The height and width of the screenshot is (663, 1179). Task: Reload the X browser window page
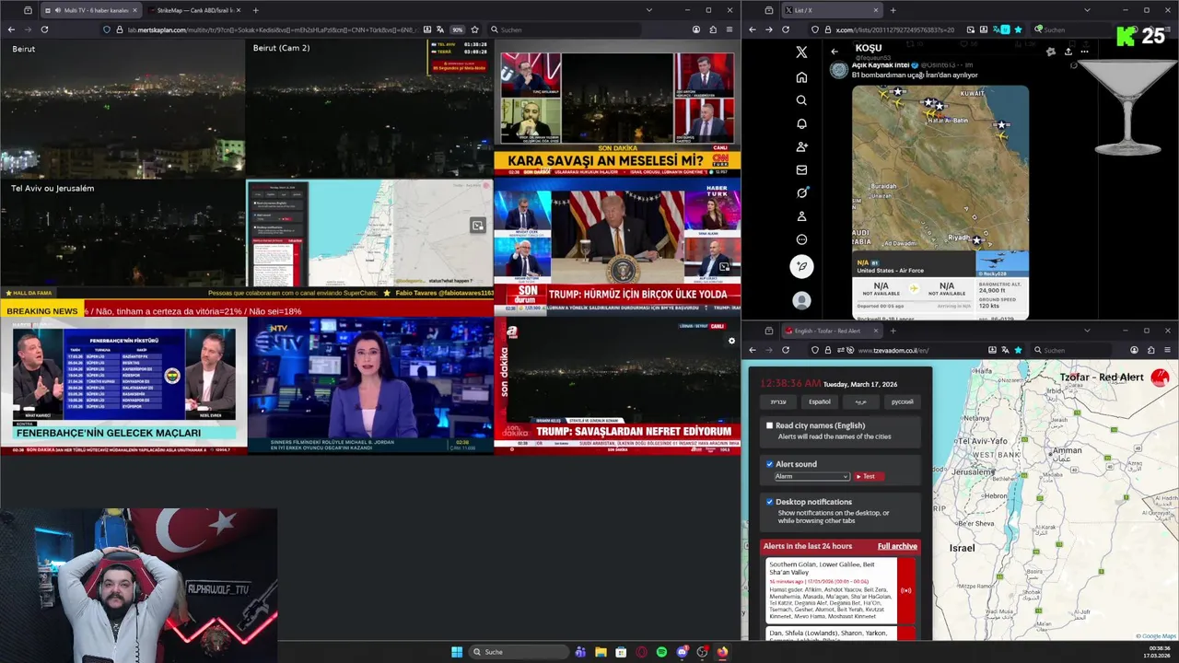pyautogui.click(x=786, y=29)
